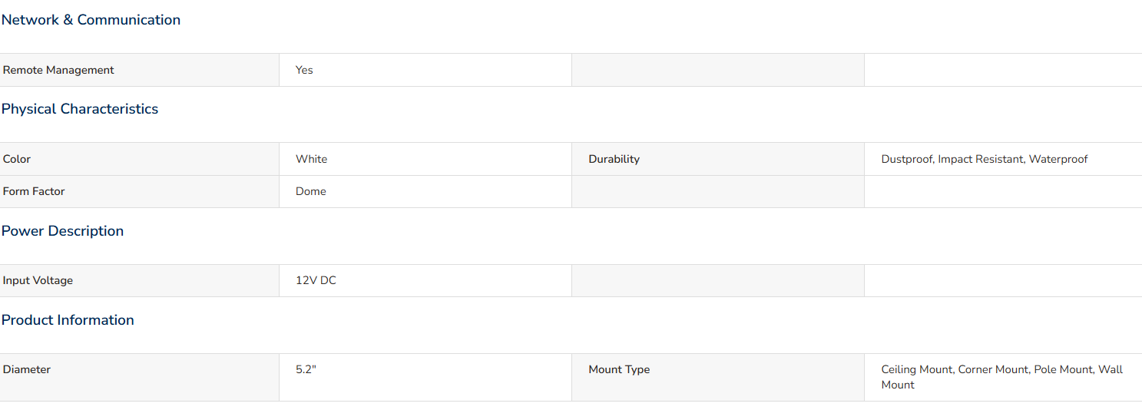Click the 12V DC value

click(316, 280)
